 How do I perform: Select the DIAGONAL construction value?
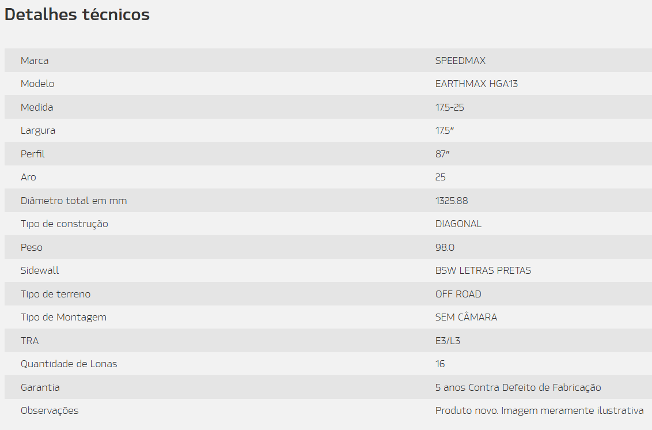(458, 224)
